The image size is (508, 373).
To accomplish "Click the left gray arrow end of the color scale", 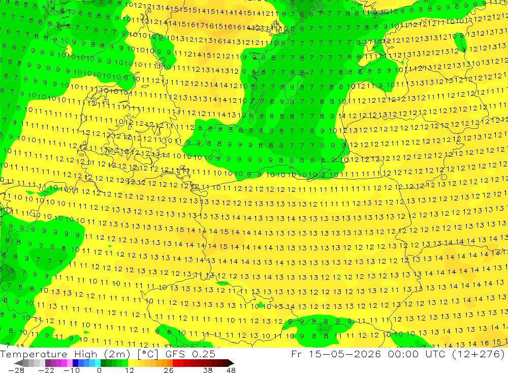I will coord(18,363).
